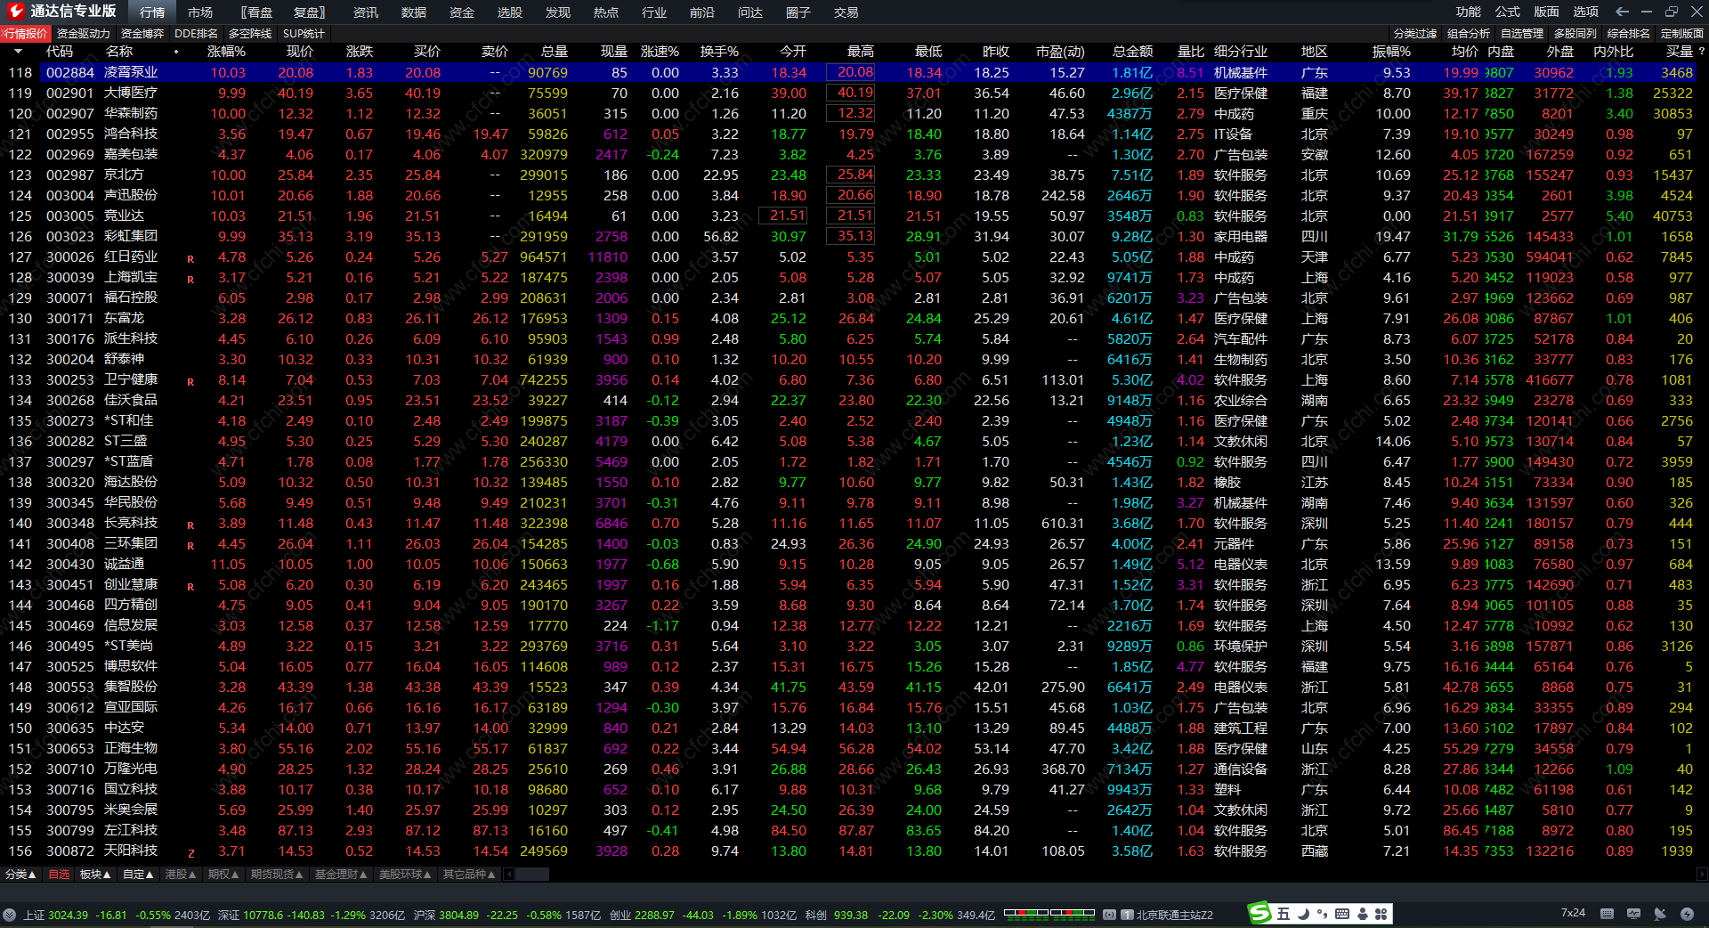Select the *ST美尚 stock name
Viewport: 1709px width, 928px height.
click(128, 647)
